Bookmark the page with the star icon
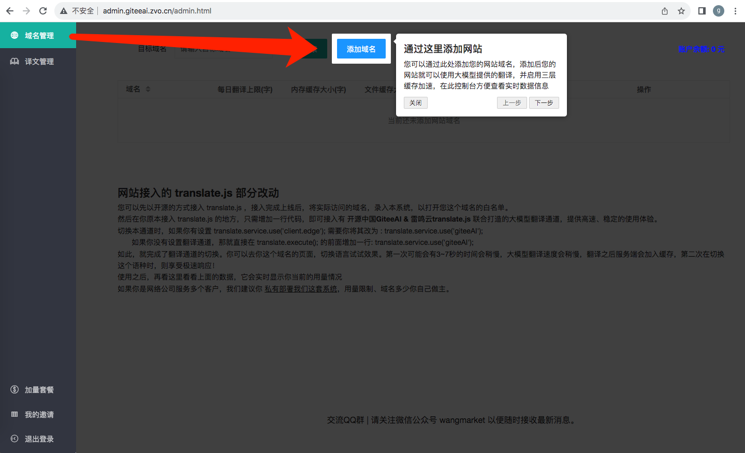This screenshot has width=745, height=453. pos(681,11)
